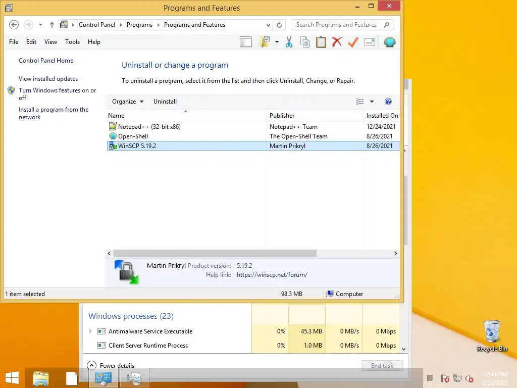Viewport: 517px width, 388px height.
Task: Open the File menu
Action: tap(14, 42)
